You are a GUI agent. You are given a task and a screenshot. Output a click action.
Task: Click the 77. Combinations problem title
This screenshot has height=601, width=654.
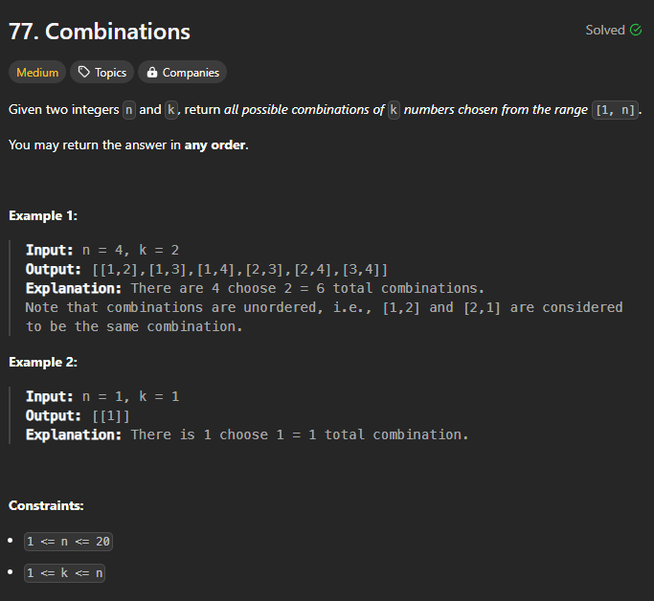pyautogui.click(x=100, y=32)
